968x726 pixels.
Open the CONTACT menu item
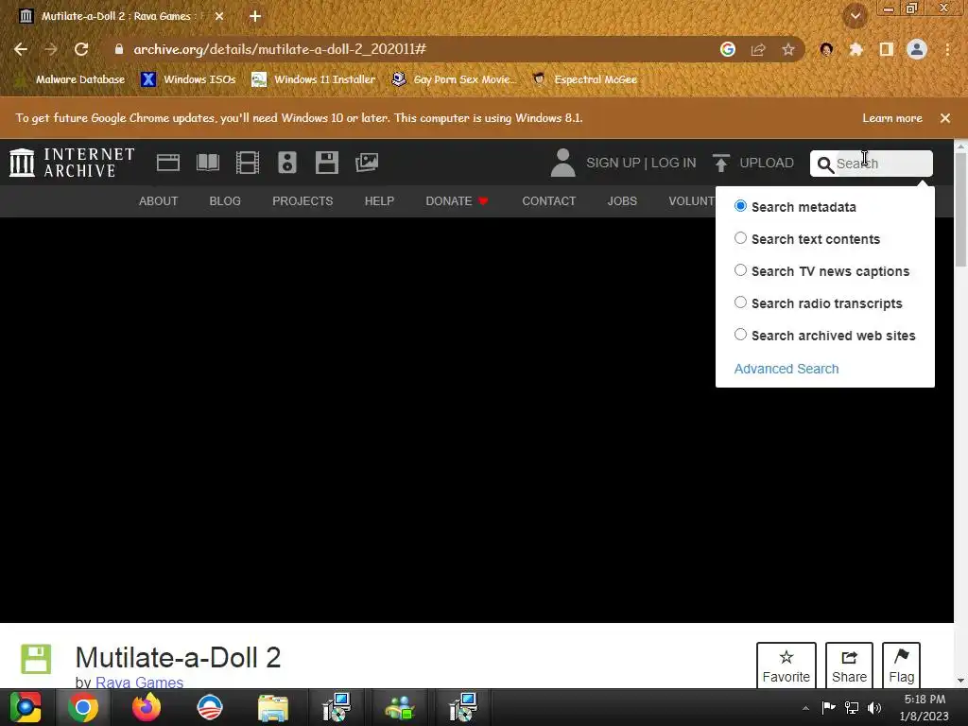tap(549, 201)
